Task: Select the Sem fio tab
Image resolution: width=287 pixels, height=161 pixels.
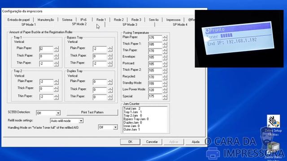Action: 153,20
